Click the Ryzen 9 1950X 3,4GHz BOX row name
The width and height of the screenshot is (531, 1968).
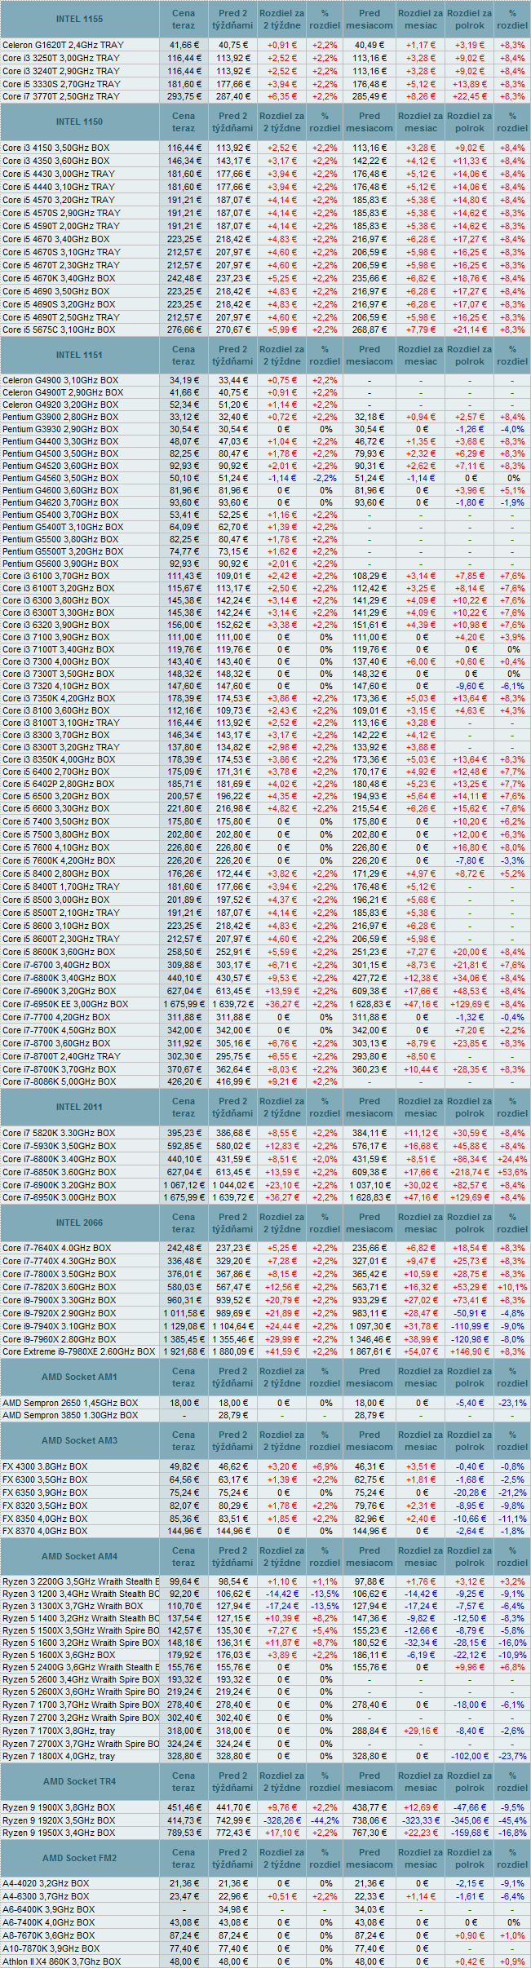click(59, 1832)
